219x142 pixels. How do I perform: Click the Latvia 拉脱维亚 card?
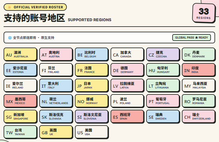pos(127,85)
